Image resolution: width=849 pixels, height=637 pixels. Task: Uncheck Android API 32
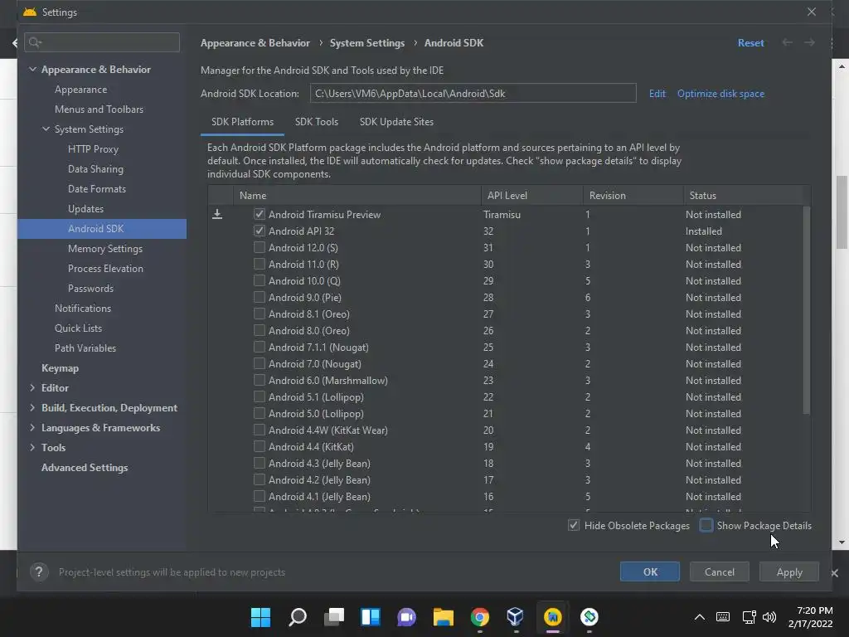coord(260,231)
